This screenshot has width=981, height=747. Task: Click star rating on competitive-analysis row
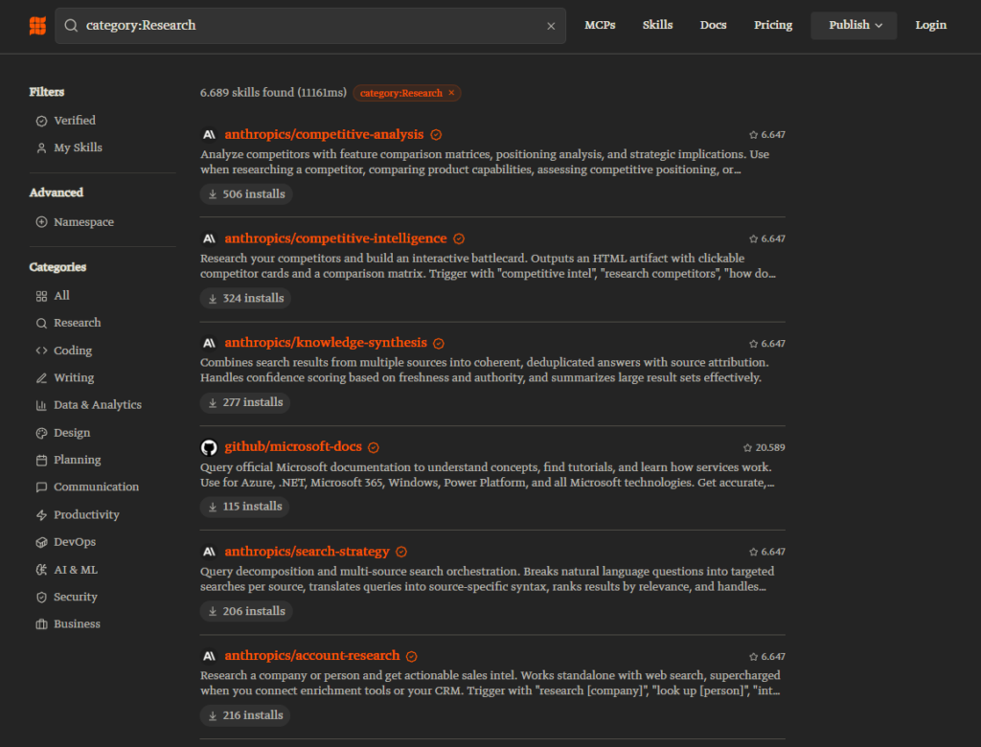pos(767,134)
